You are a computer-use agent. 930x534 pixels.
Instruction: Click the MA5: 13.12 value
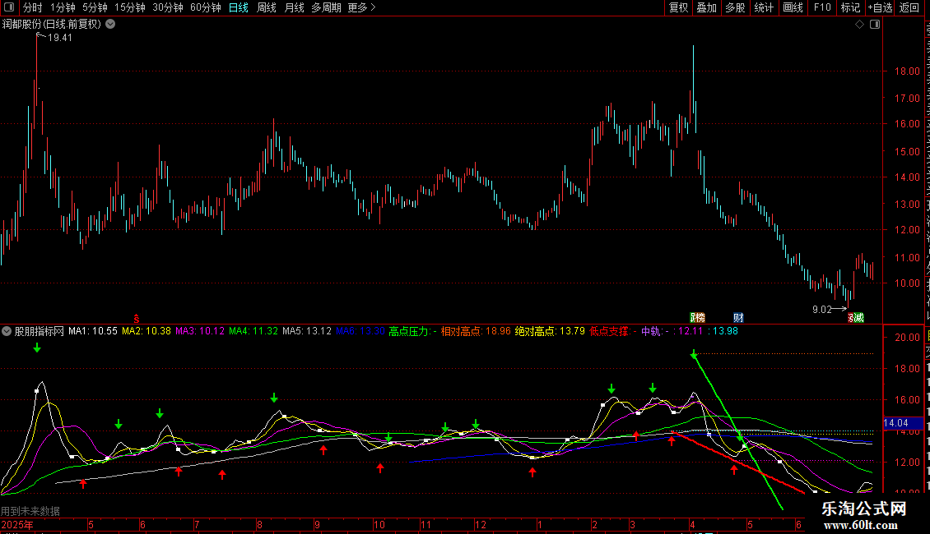point(307,331)
